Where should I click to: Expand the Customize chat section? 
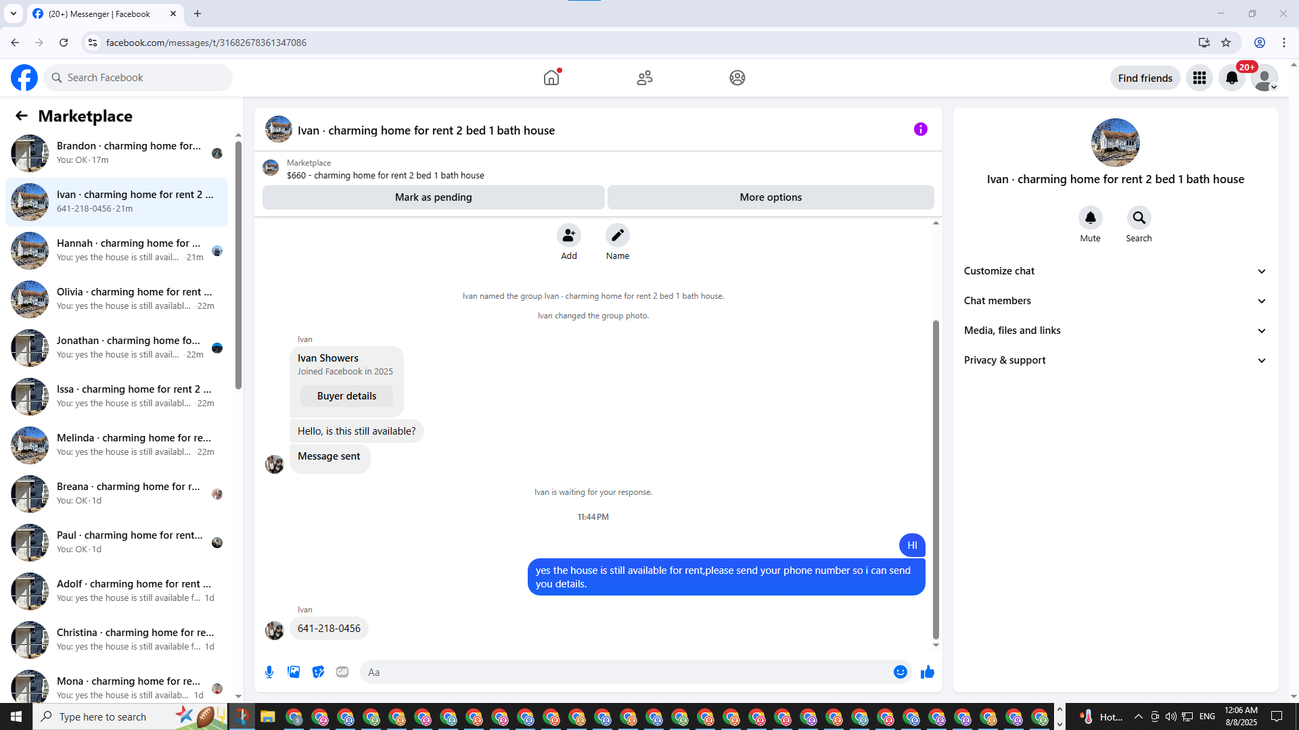point(1115,271)
